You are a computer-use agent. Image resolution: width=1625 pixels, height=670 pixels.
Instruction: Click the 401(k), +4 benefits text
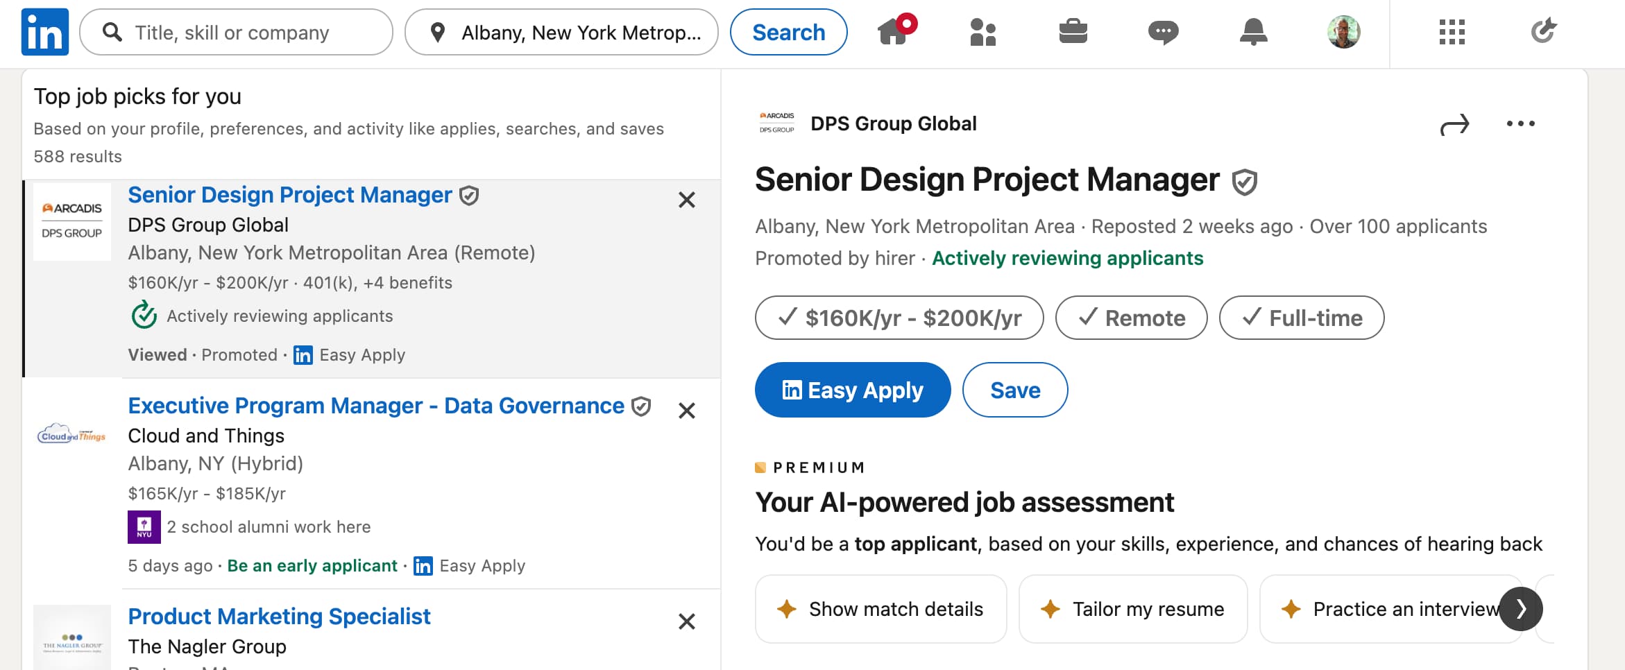(x=377, y=283)
